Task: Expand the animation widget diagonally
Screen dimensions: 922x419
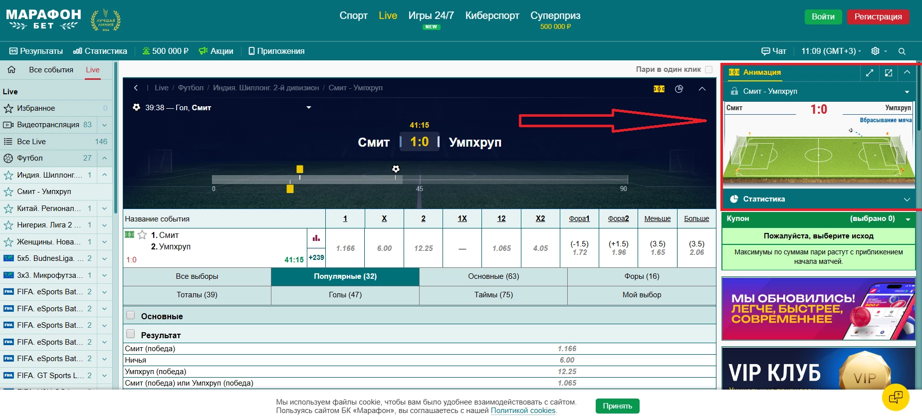Action: 870,73
